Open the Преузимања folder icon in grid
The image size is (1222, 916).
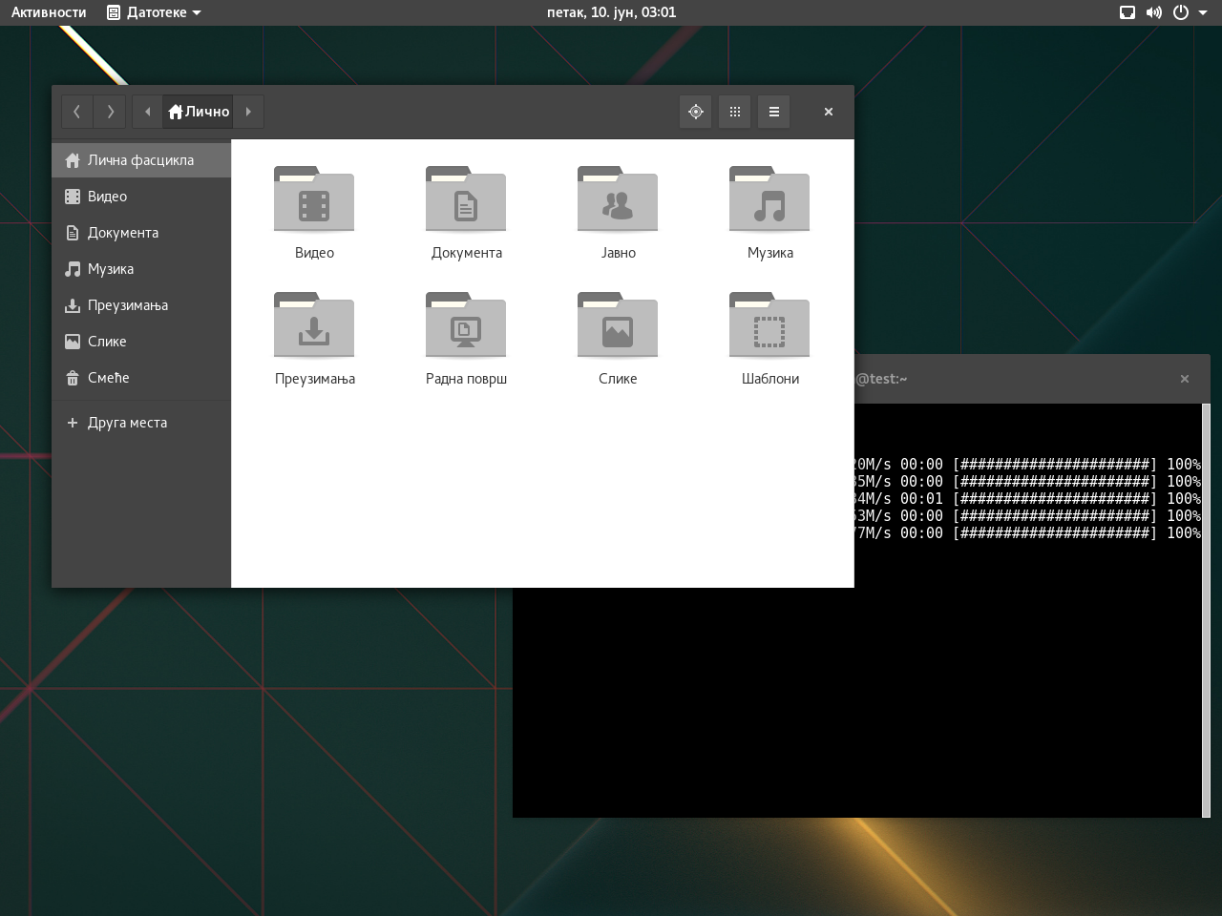click(314, 325)
